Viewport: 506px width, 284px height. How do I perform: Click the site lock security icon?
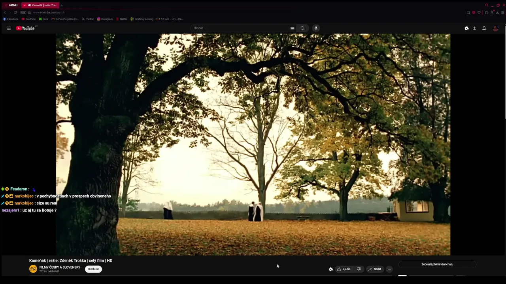[x=29, y=13]
